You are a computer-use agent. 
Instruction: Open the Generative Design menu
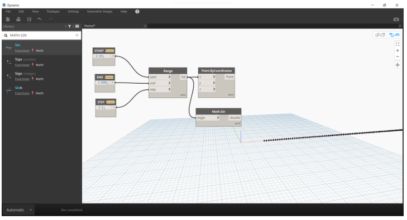[x=100, y=11]
